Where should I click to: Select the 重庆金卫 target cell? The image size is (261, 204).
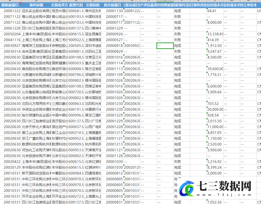pyautogui.click(x=93, y=63)
